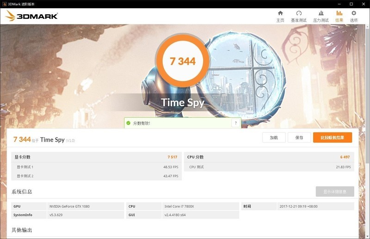This screenshot has height=239, width=370.
Task: Click the vertical scrollbar thumb
Action: click(367, 96)
